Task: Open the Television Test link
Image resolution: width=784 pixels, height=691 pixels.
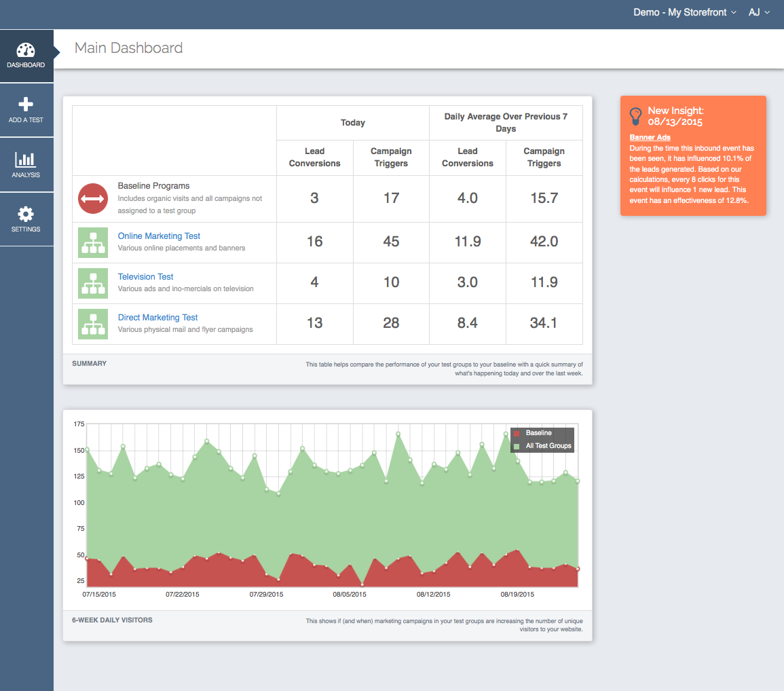Action: (145, 276)
